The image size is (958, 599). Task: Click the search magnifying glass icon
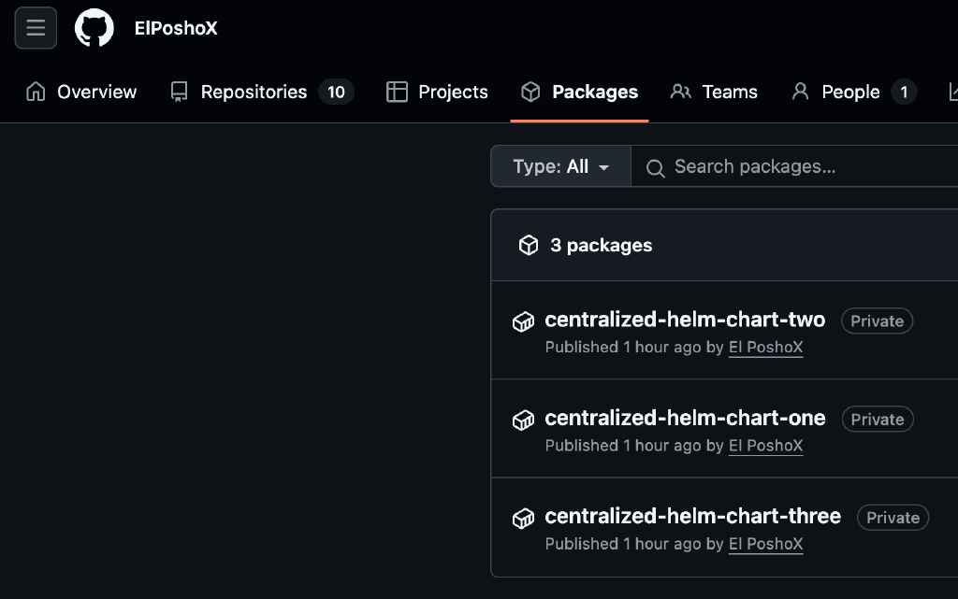(x=655, y=166)
